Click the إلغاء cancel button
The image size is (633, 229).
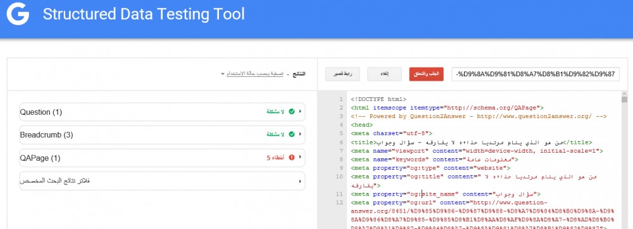[x=384, y=74]
